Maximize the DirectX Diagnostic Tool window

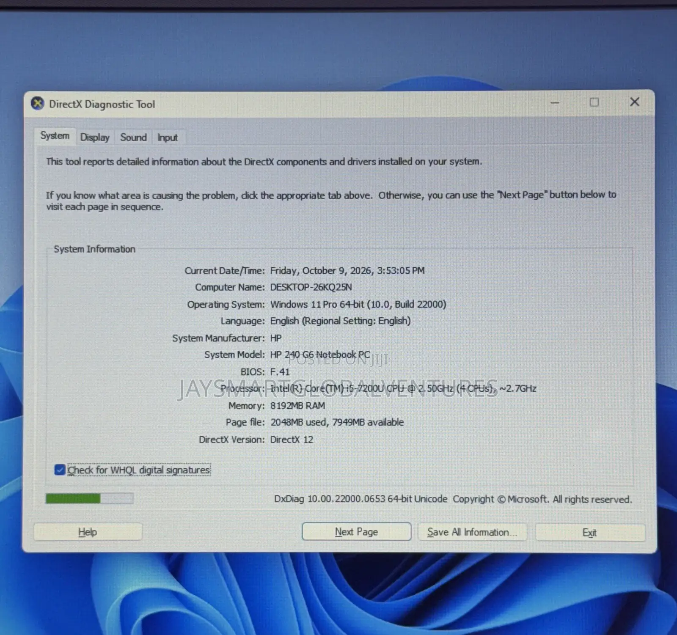pyautogui.click(x=594, y=102)
